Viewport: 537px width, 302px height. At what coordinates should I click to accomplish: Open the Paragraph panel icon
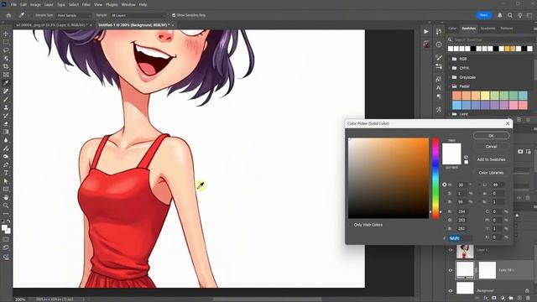[439, 96]
